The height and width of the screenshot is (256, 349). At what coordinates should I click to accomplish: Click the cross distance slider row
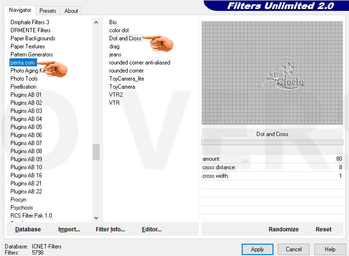coord(272,167)
